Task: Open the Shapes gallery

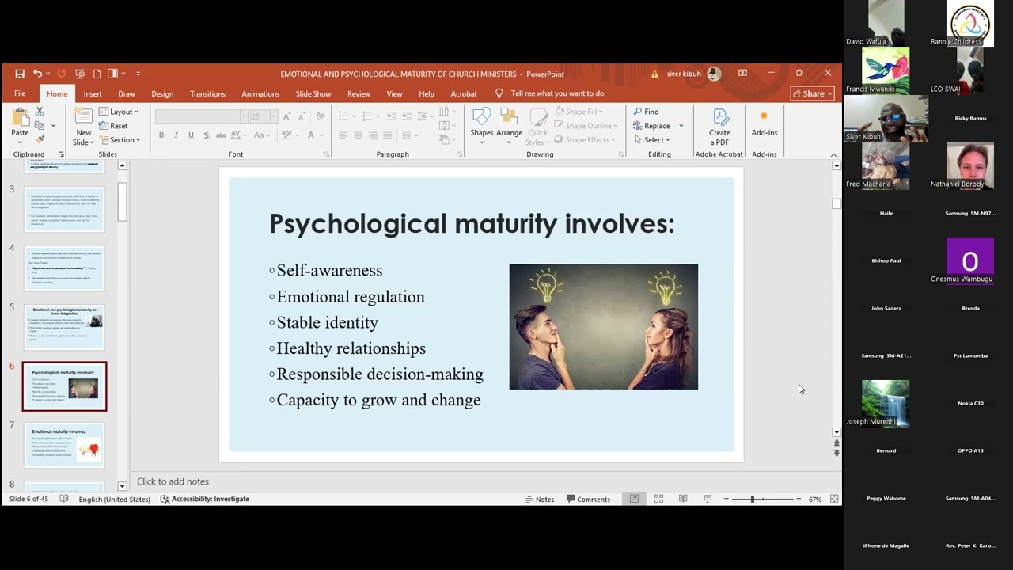Action: click(481, 123)
